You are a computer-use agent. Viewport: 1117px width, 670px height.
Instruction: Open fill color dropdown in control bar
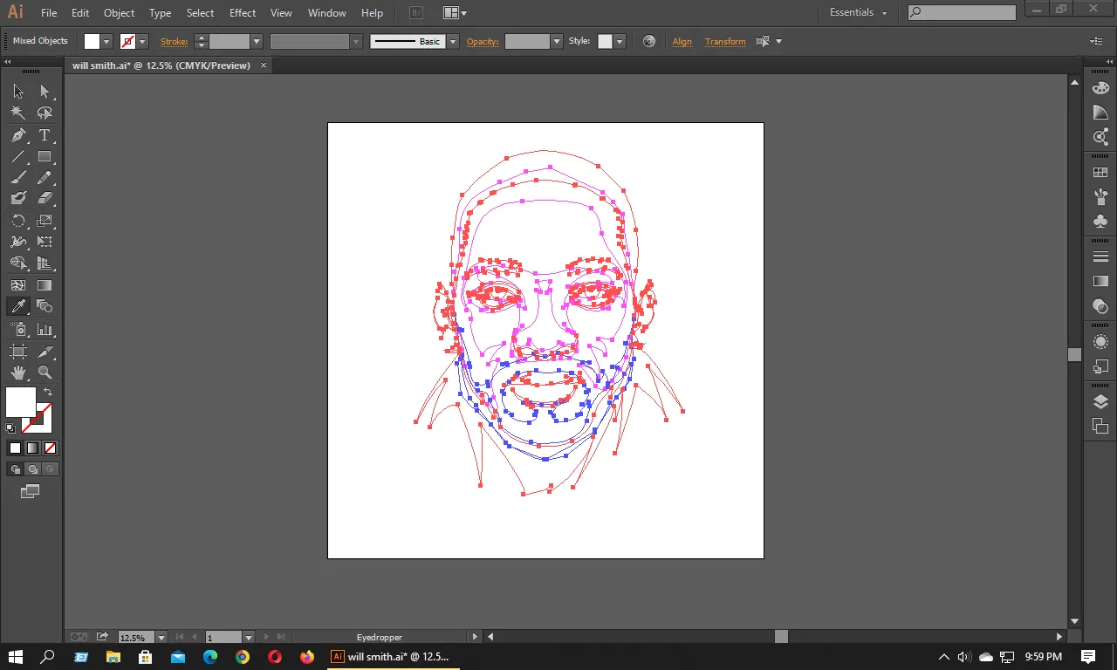pyautogui.click(x=107, y=42)
